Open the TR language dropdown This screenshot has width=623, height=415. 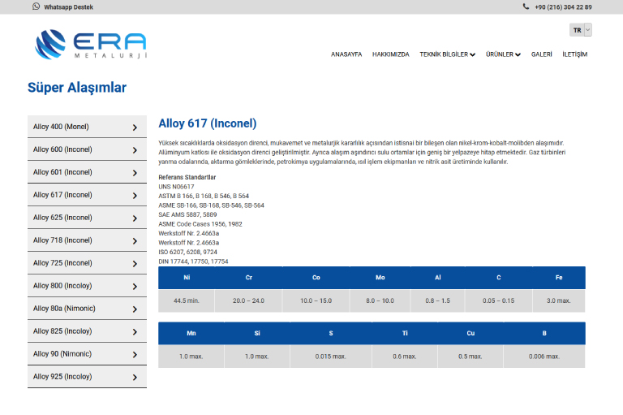(581, 30)
